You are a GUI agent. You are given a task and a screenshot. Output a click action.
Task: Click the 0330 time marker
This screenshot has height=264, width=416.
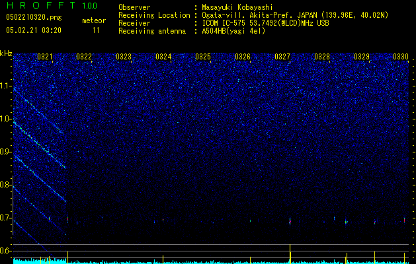coord(401,57)
